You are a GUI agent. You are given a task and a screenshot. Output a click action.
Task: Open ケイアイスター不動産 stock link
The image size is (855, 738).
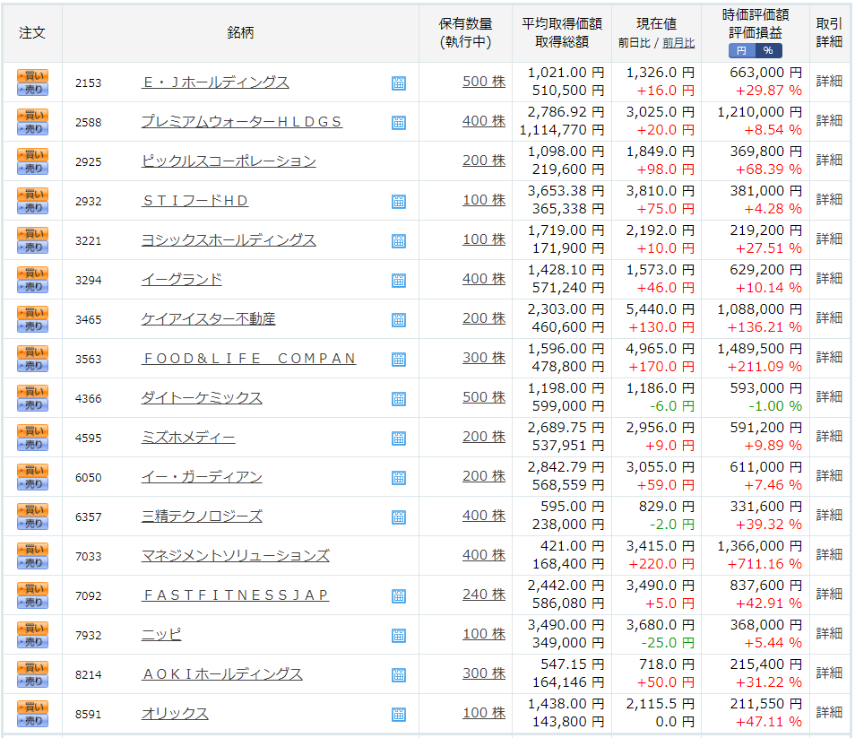pos(208,319)
